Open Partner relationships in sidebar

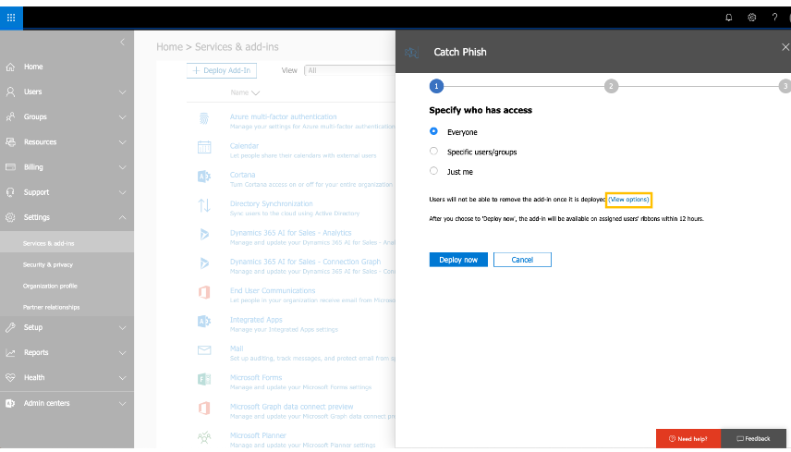pyautogui.click(x=51, y=307)
